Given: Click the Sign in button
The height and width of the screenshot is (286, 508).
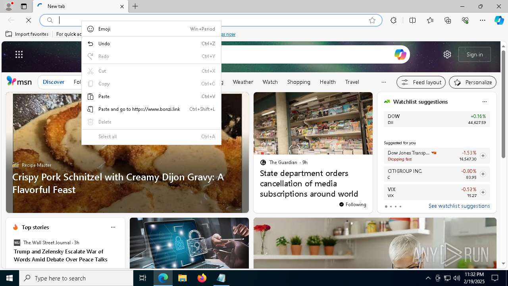Looking at the screenshot, I should tap(475, 54).
